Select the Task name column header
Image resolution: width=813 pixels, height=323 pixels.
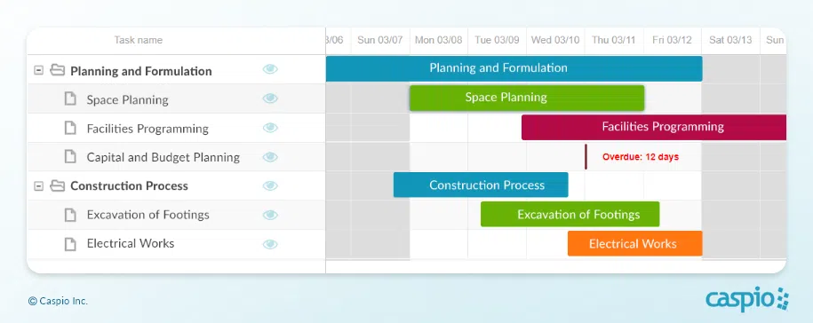(x=139, y=41)
